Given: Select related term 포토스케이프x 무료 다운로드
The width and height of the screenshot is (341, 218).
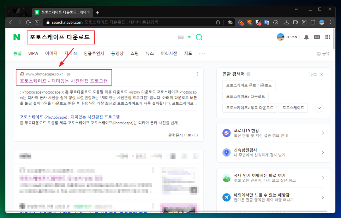Looking at the screenshot, I should (x=250, y=108).
